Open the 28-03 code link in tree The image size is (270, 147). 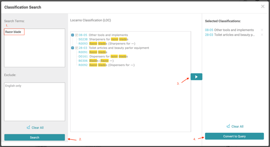point(83,48)
